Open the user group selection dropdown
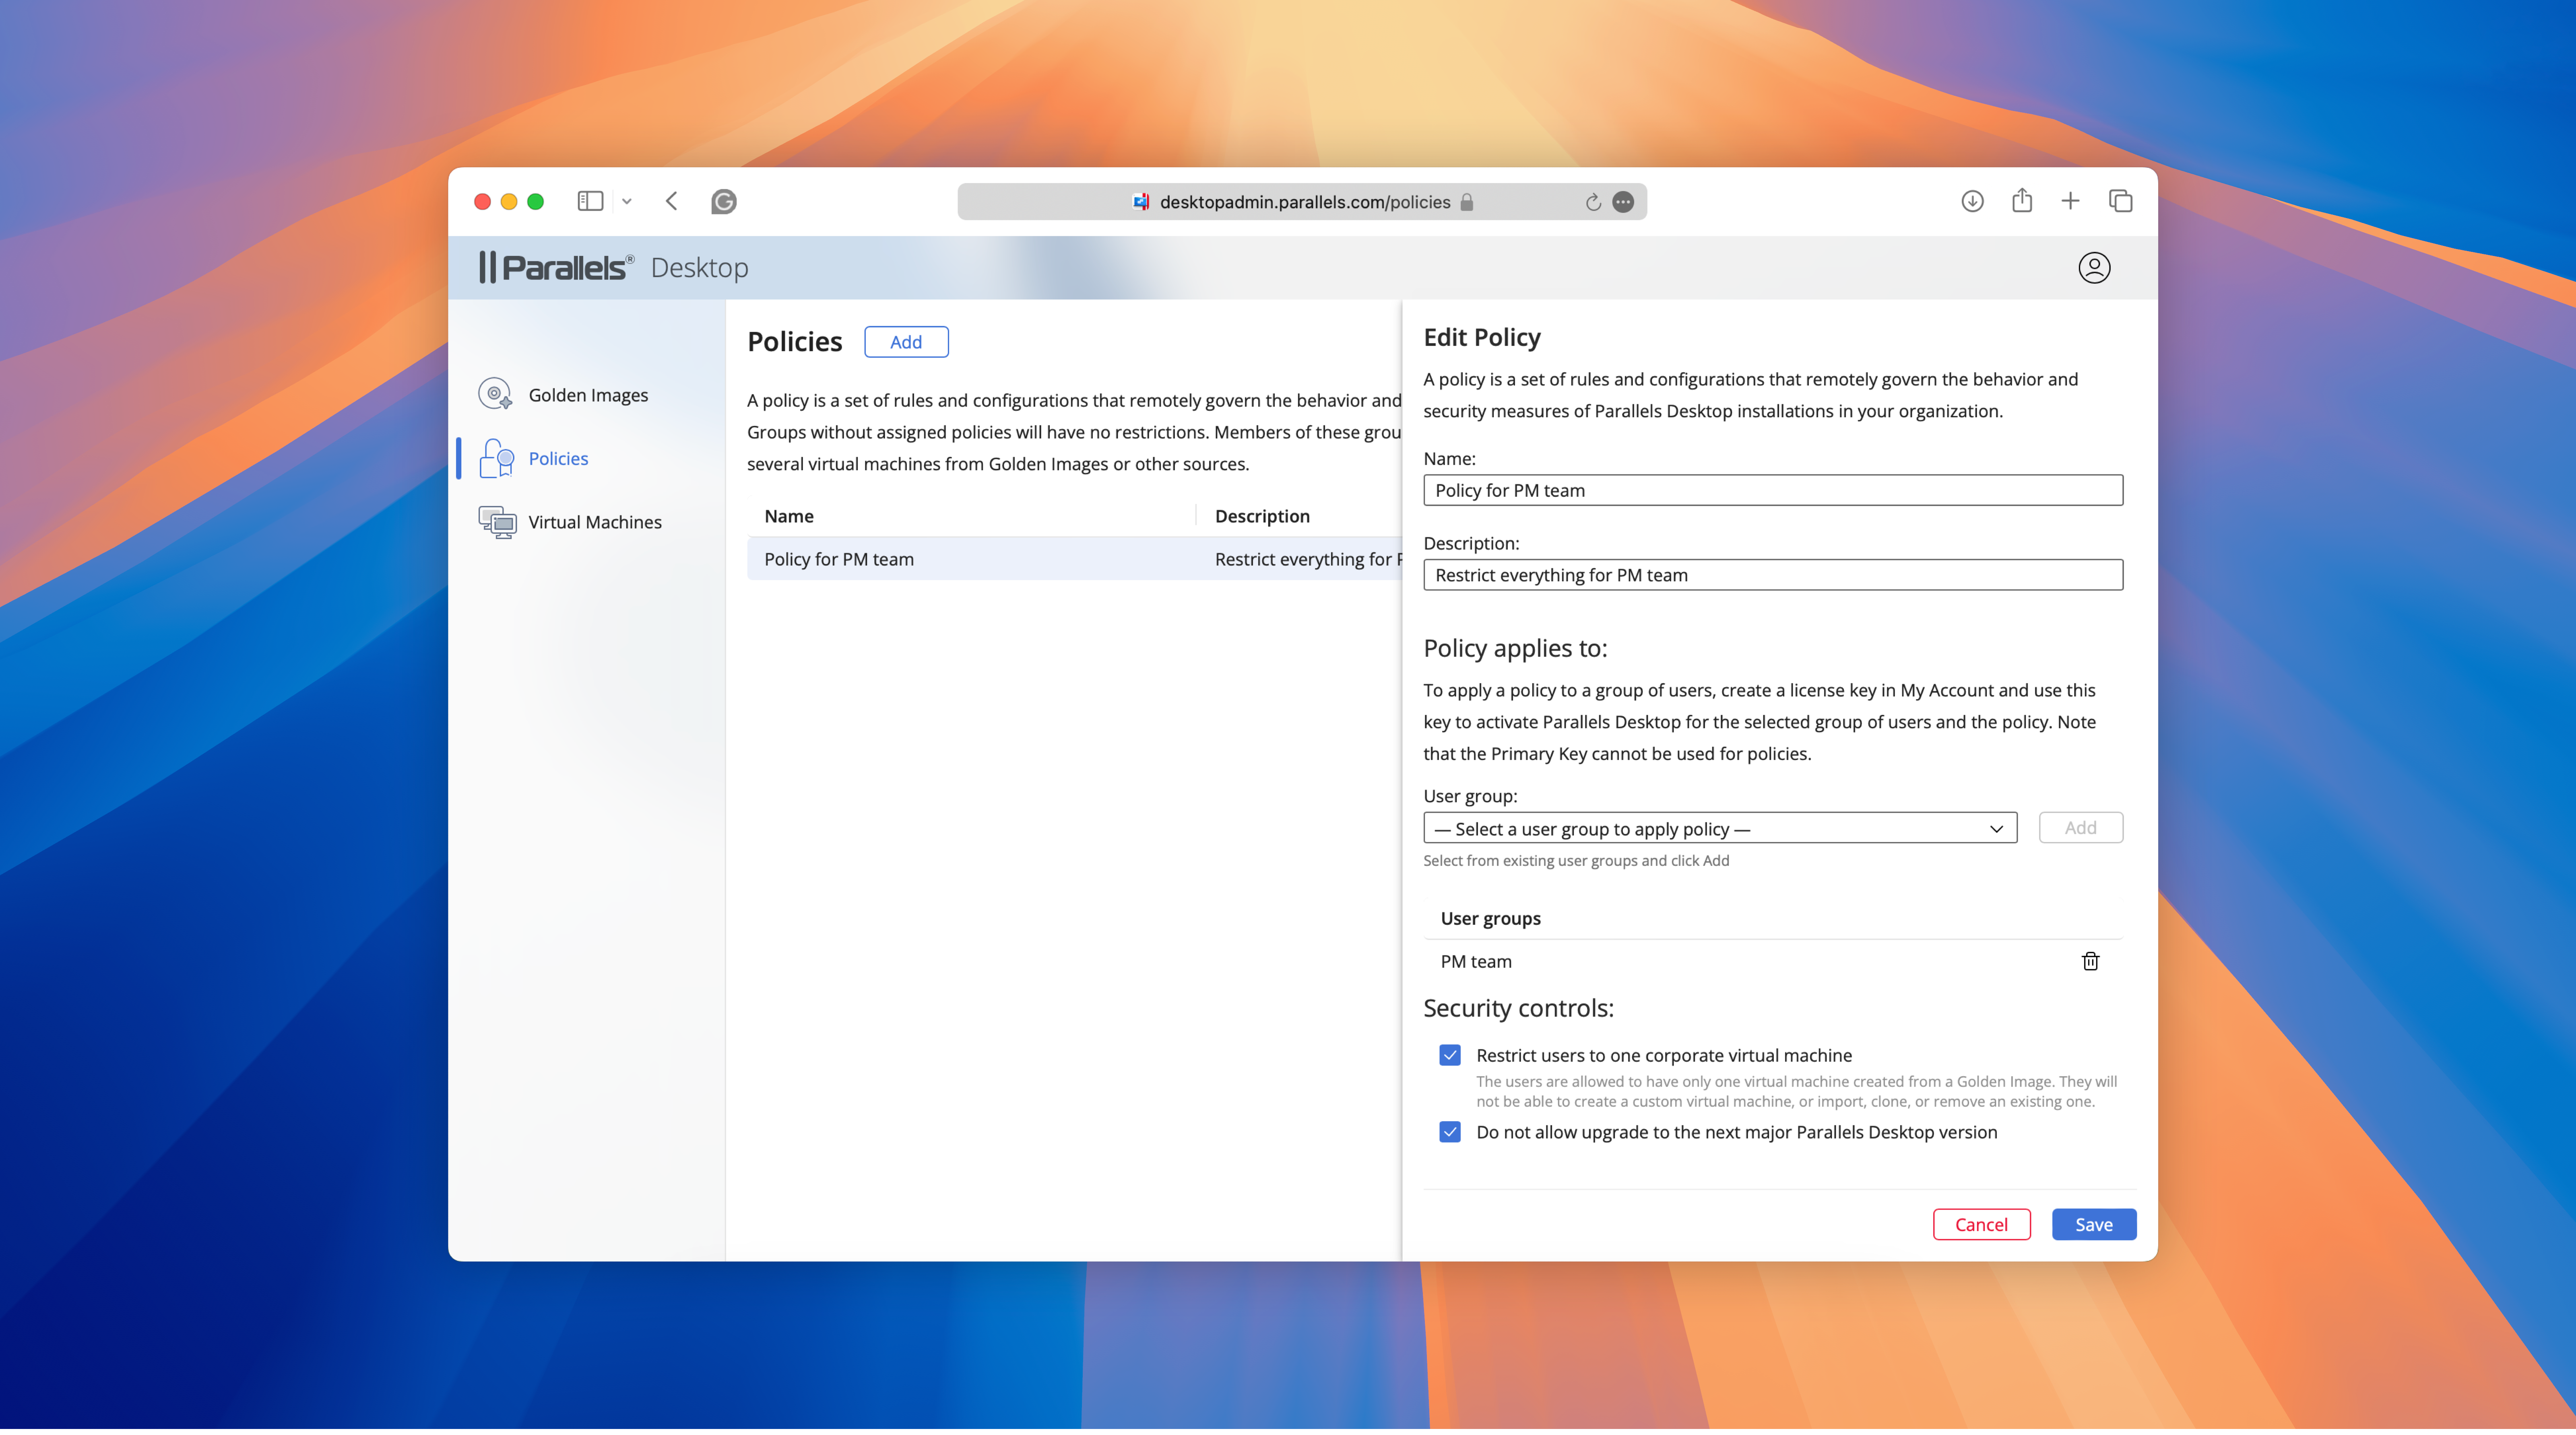This screenshot has height=1435, width=2576. pyautogui.click(x=1720, y=828)
